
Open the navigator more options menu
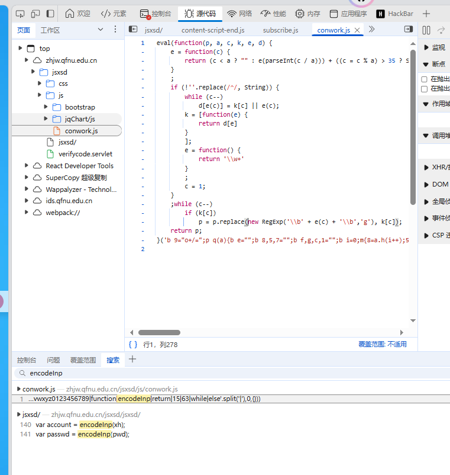[115, 30]
